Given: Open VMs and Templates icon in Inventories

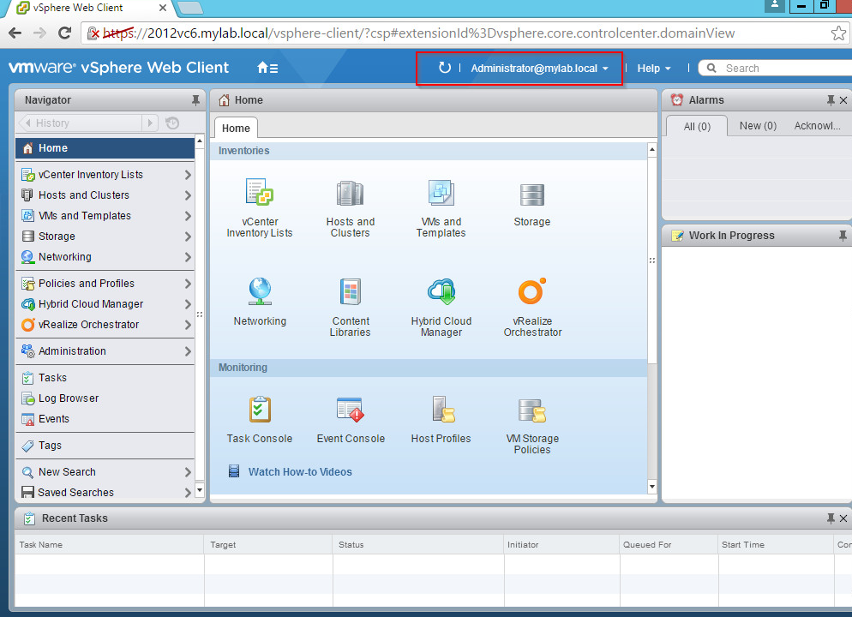Looking at the screenshot, I should click(441, 193).
